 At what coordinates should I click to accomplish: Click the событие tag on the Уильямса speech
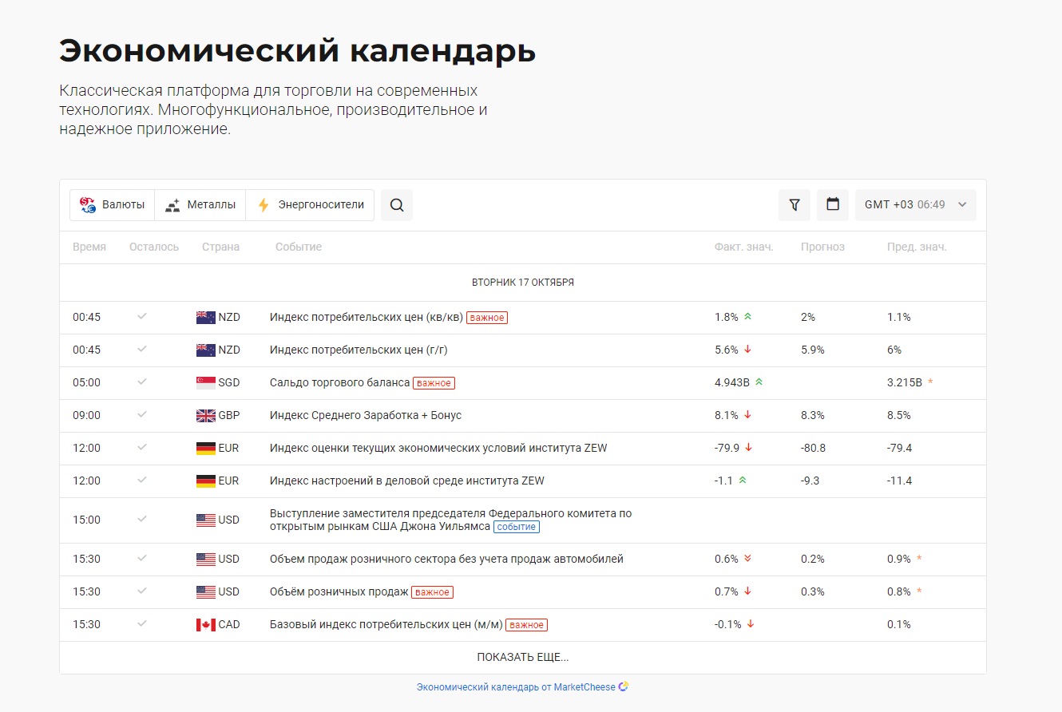[517, 527]
